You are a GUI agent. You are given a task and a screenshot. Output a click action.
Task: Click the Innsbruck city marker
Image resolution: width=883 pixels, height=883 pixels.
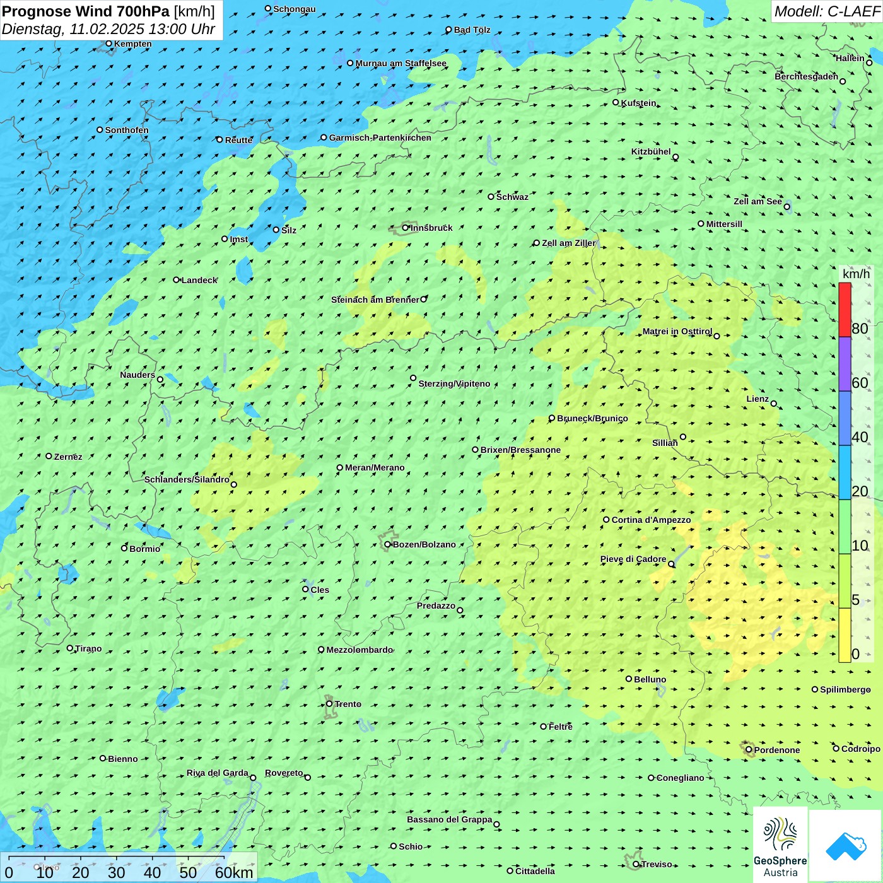point(406,228)
